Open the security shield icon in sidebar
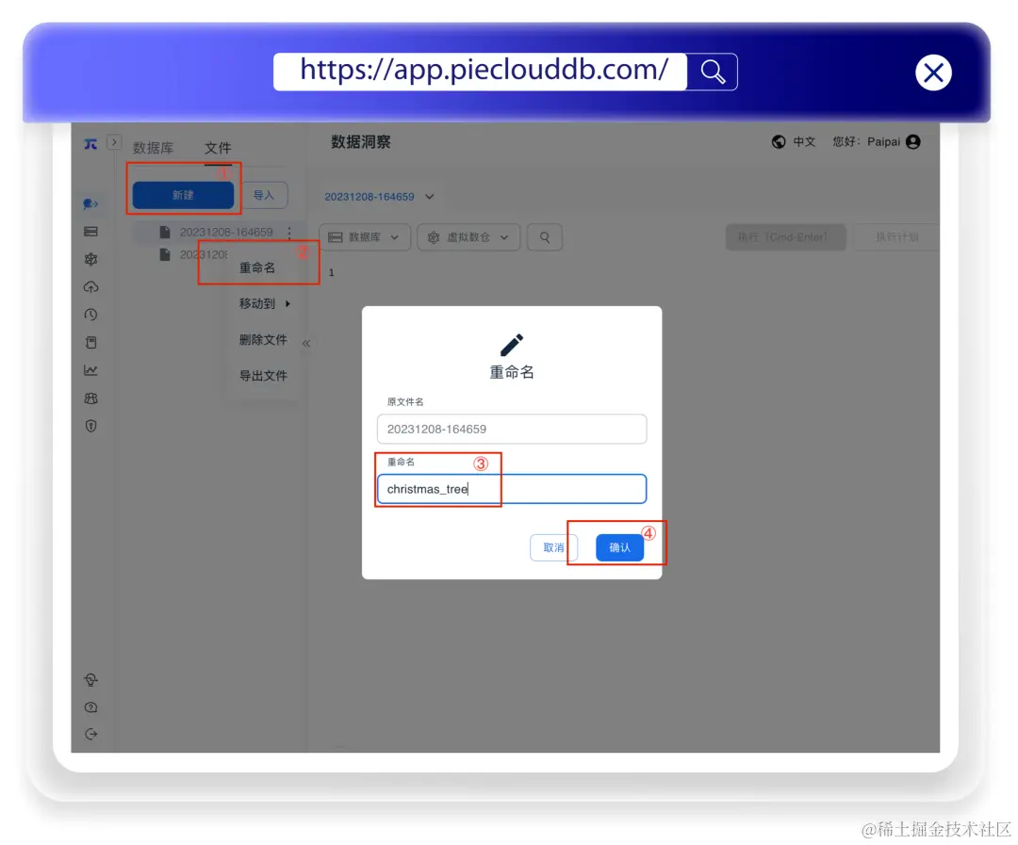 point(90,426)
